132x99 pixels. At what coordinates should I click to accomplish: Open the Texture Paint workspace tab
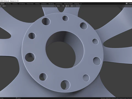coord(30,4)
